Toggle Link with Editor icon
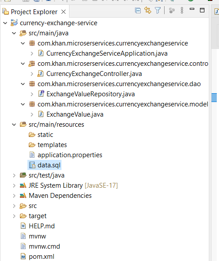Screen dimensions: 219x261 [x=148, y=10]
